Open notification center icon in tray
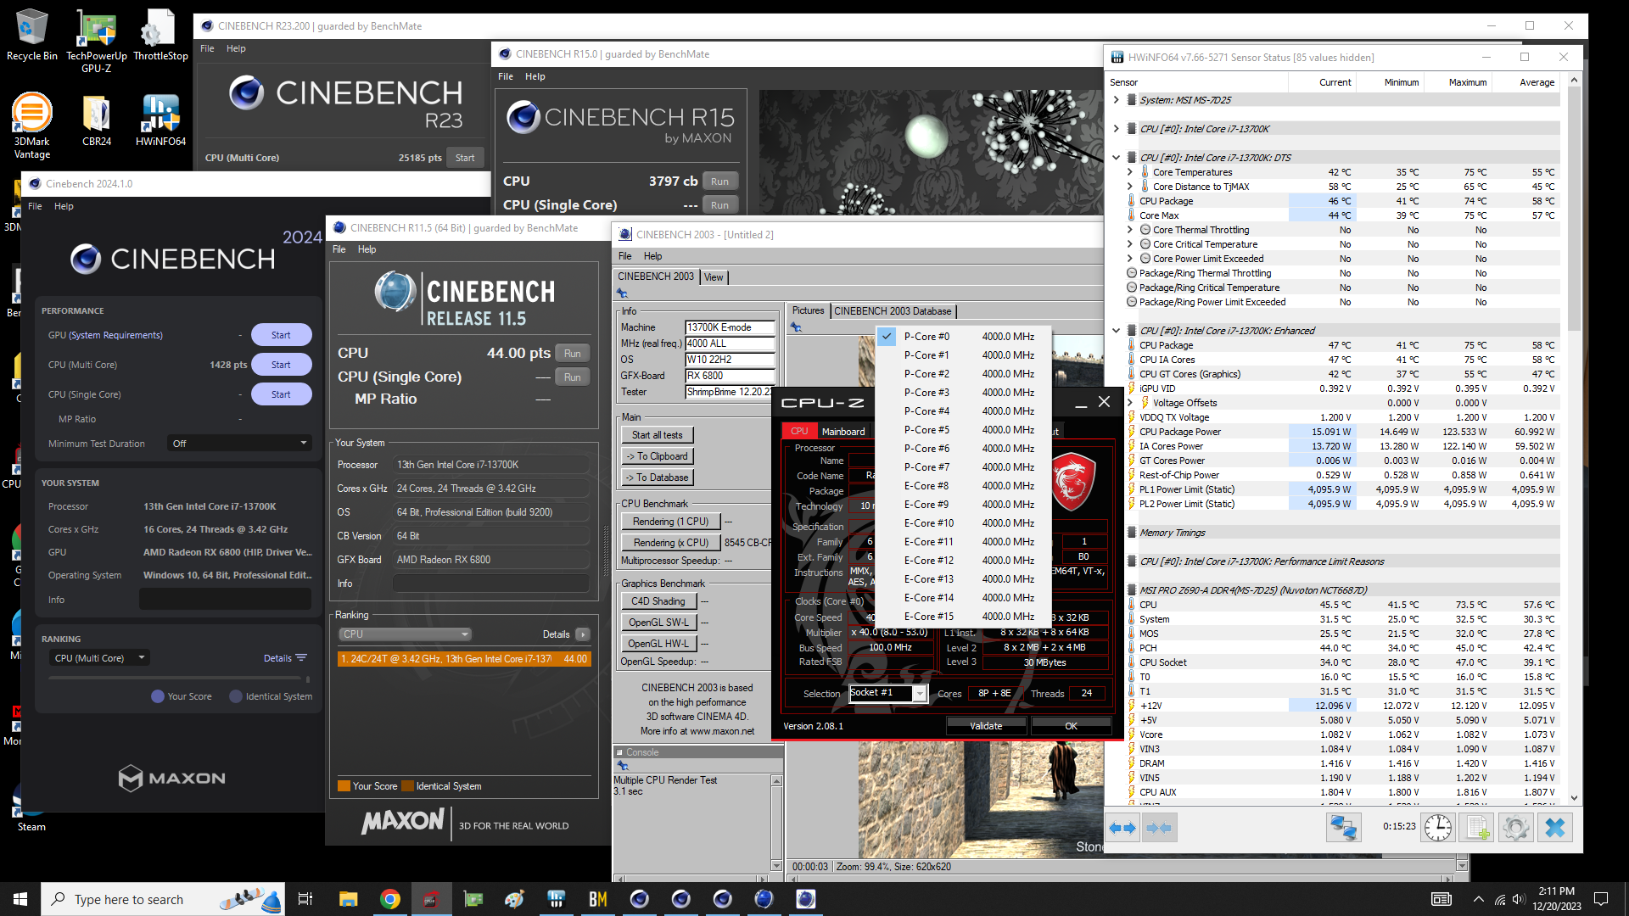The image size is (1629, 916). 1601,899
